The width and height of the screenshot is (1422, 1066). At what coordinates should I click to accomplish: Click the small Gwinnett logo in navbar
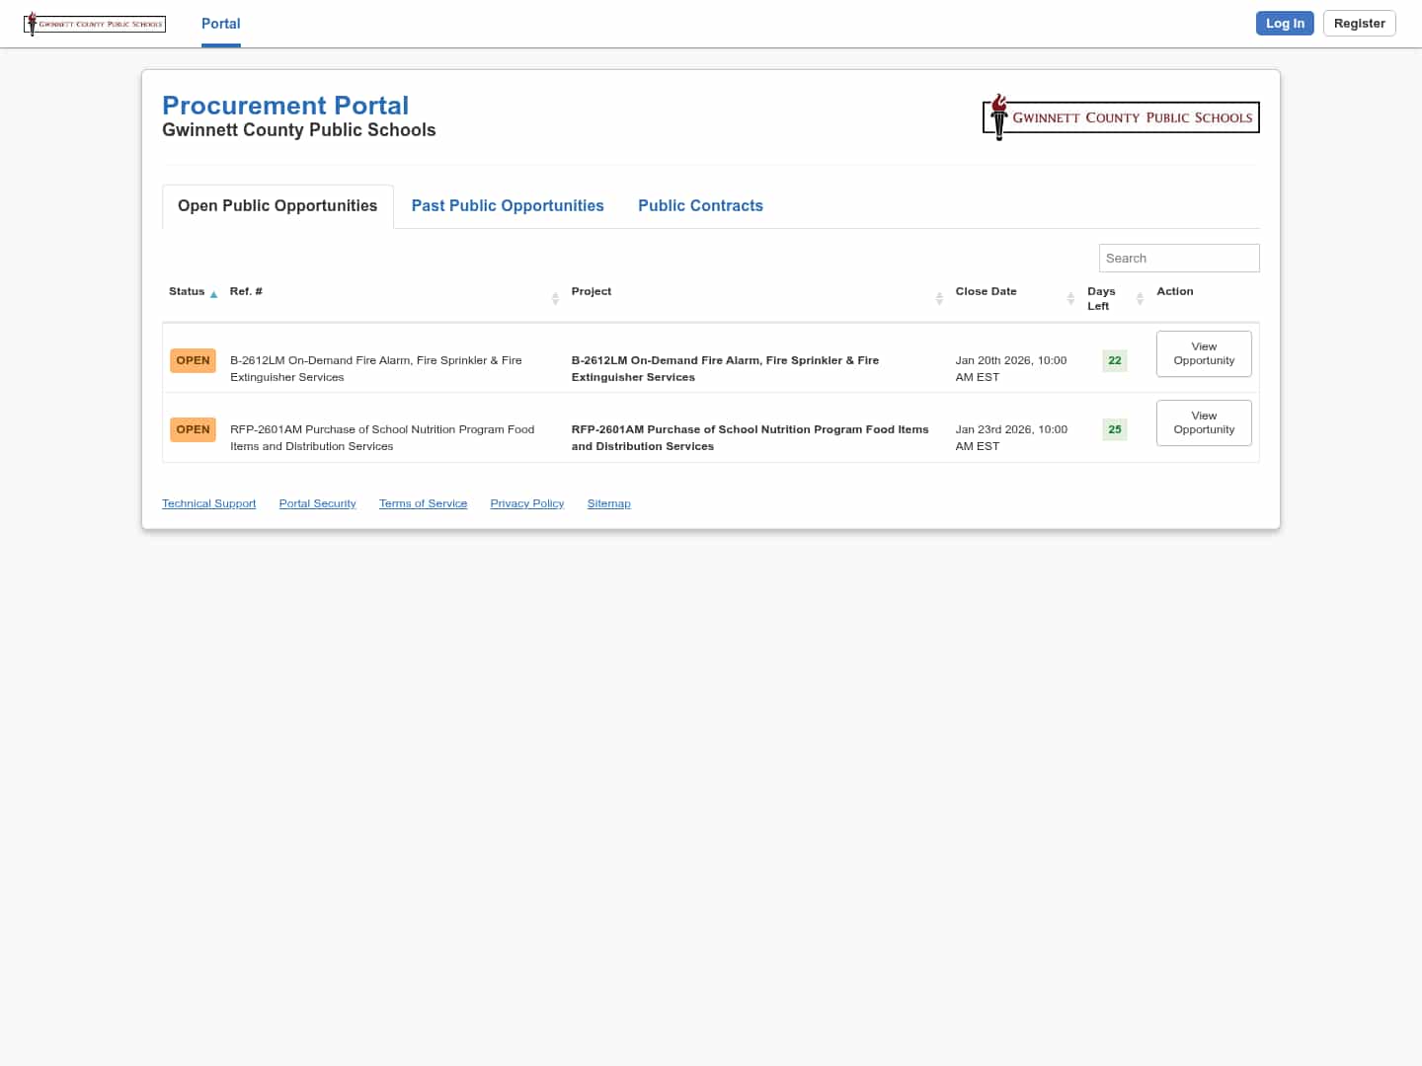pos(95,24)
